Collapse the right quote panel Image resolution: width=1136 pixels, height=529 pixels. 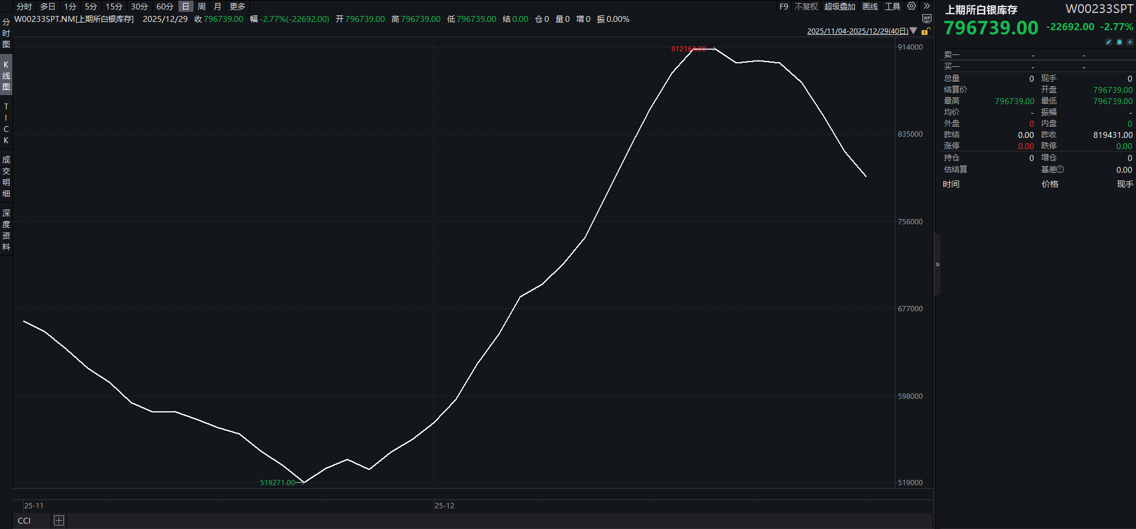(938, 264)
